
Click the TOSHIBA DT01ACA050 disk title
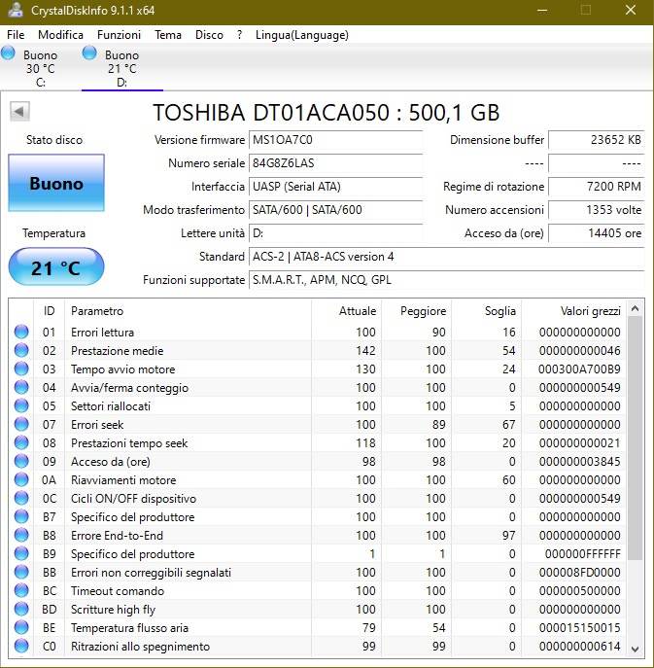click(327, 113)
